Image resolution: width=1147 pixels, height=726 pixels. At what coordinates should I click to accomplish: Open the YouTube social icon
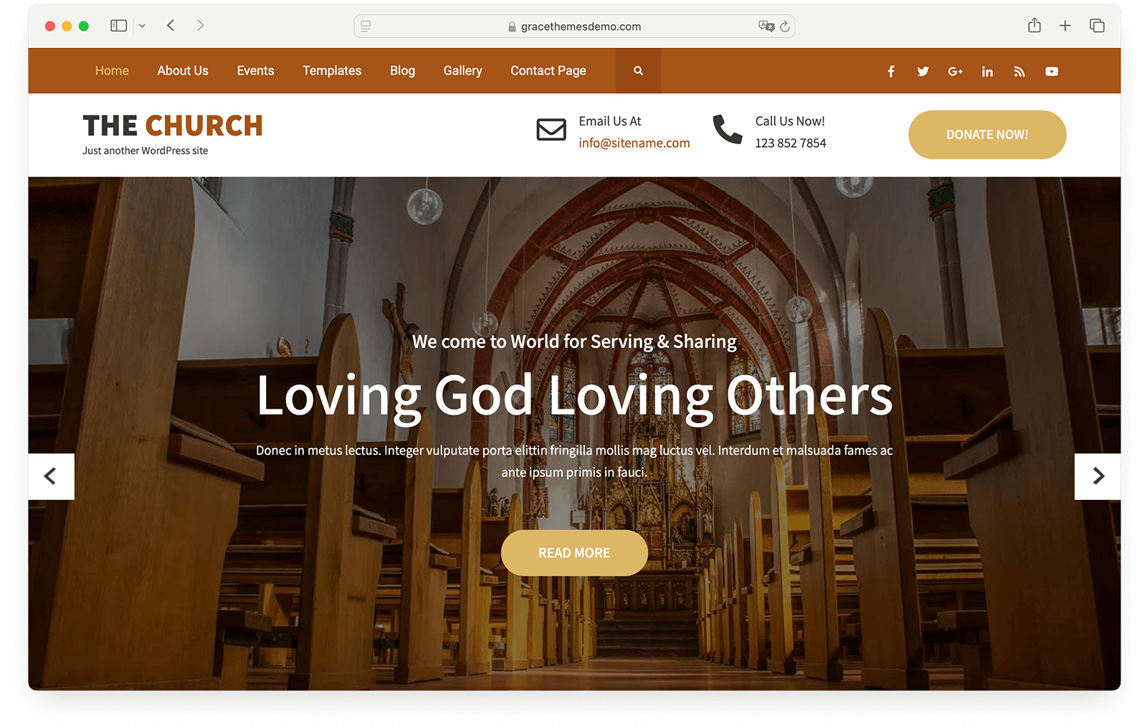[x=1052, y=71]
